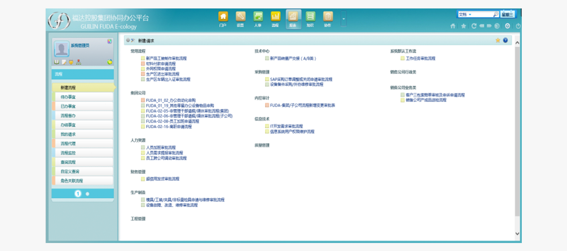This screenshot has height=251, width=567.
Task: Click the scroll down arrow of the content scrollbar
Action: 517,233
